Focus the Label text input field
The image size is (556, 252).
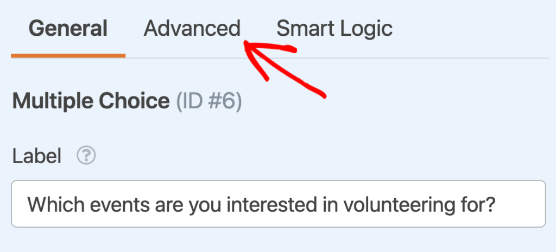[x=279, y=204]
